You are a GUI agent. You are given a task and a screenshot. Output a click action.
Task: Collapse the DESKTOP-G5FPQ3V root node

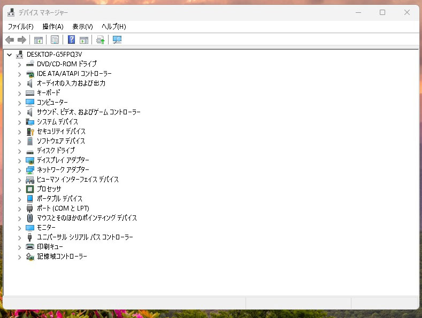(x=10, y=55)
